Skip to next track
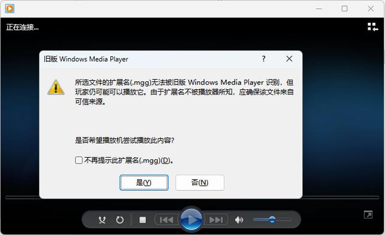 point(216,220)
